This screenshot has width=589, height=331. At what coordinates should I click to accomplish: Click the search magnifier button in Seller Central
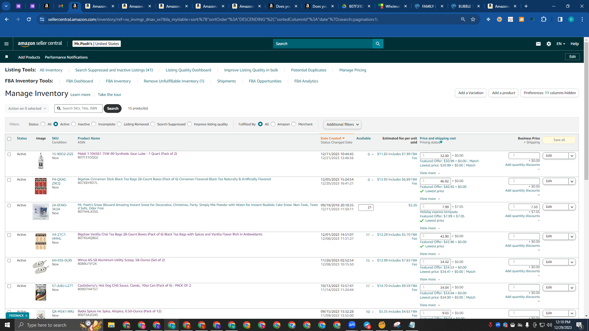(378, 44)
